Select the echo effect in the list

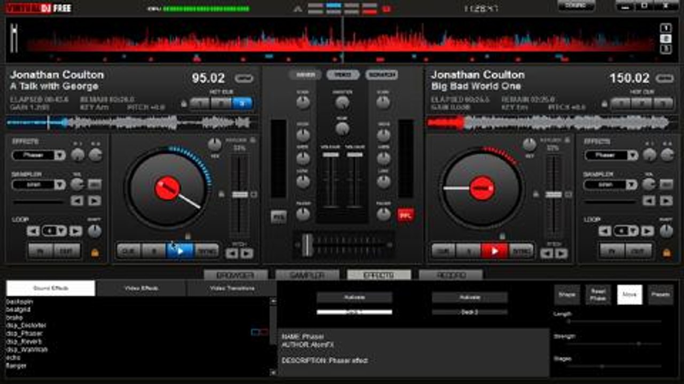(x=13, y=357)
